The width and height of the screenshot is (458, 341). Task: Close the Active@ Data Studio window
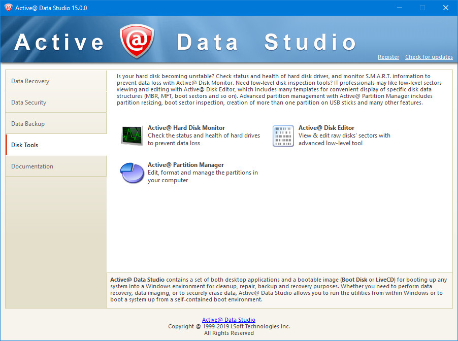[x=446, y=8]
